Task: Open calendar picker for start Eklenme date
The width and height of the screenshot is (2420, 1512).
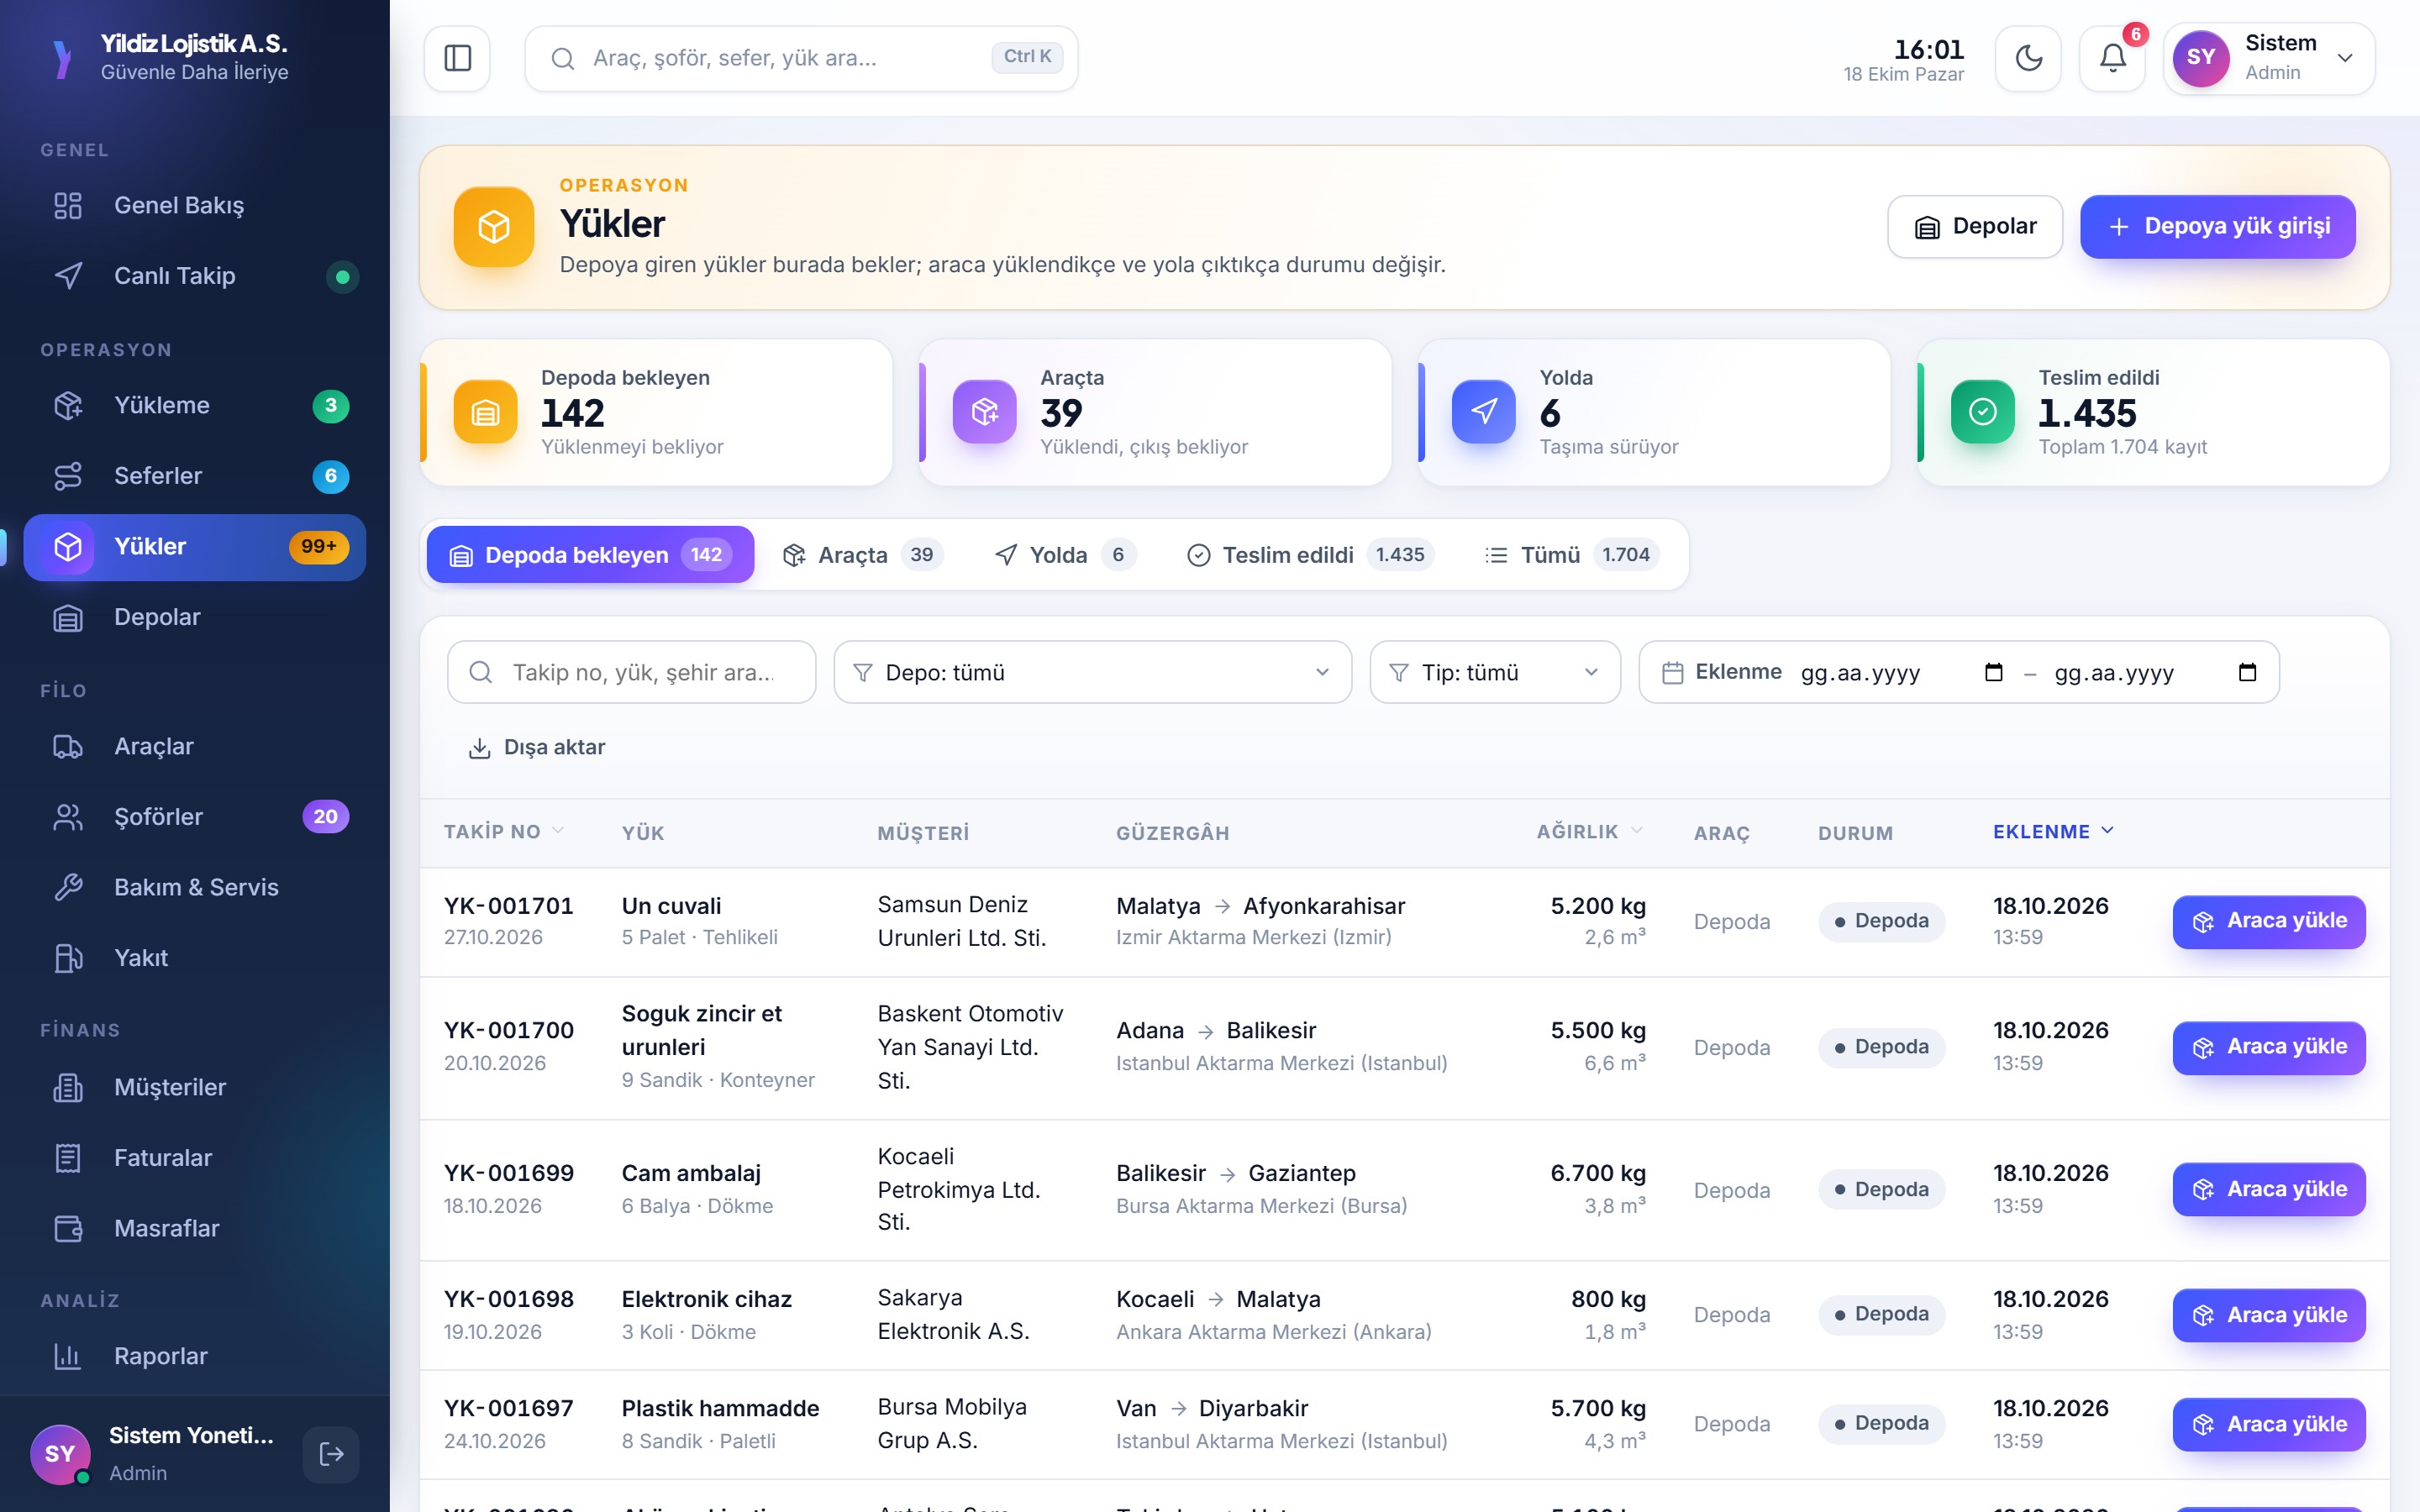Action: click(1993, 672)
